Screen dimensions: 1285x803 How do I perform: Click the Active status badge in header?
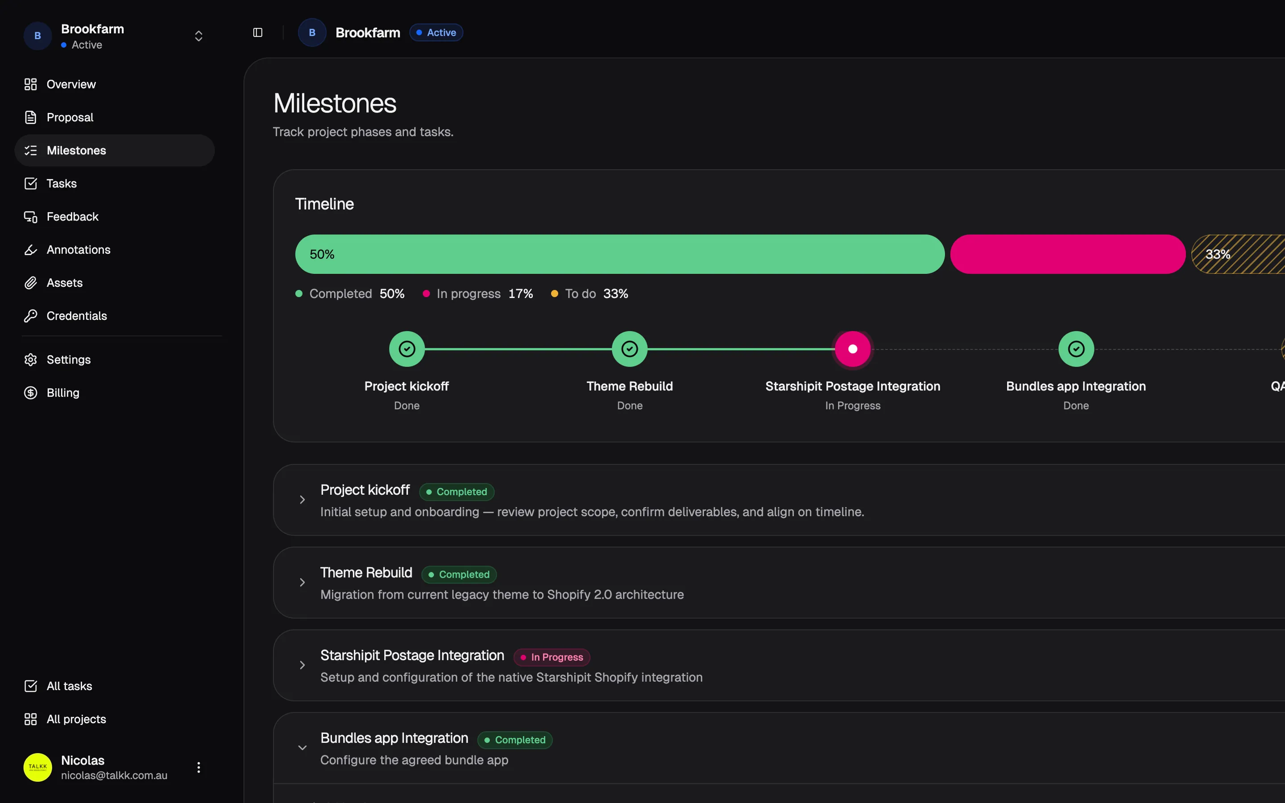coord(436,33)
